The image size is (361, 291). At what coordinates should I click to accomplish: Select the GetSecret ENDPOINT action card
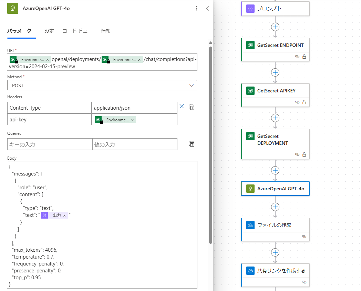coord(275,50)
